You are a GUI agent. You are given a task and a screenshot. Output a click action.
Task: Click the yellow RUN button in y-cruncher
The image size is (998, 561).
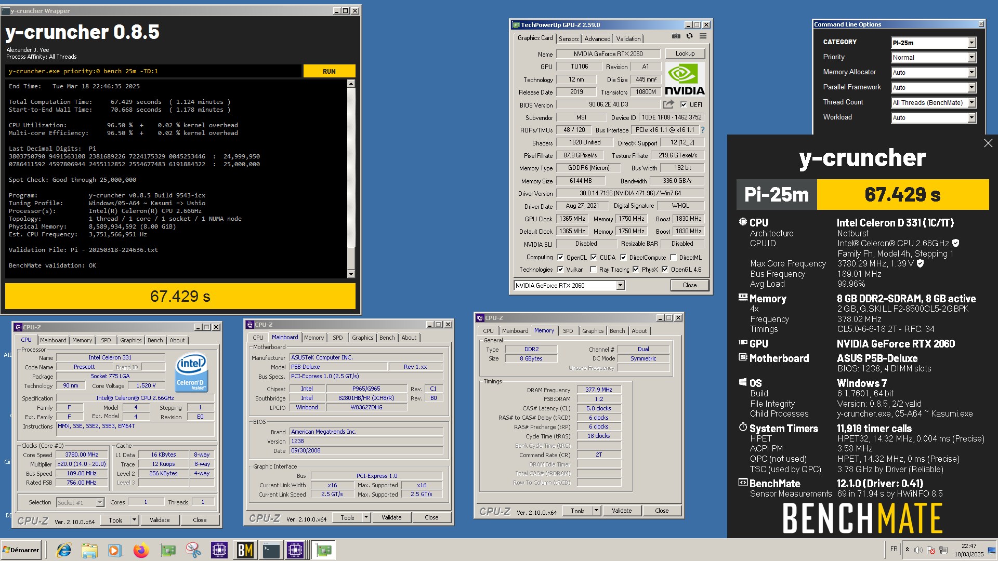[x=329, y=71]
